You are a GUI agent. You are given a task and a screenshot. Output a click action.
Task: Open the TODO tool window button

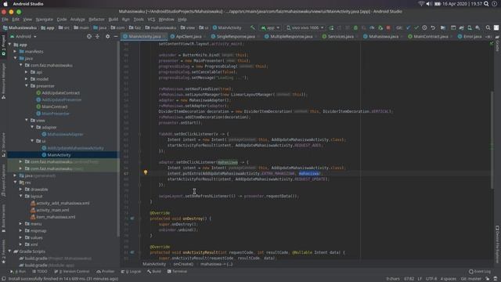coord(40,272)
